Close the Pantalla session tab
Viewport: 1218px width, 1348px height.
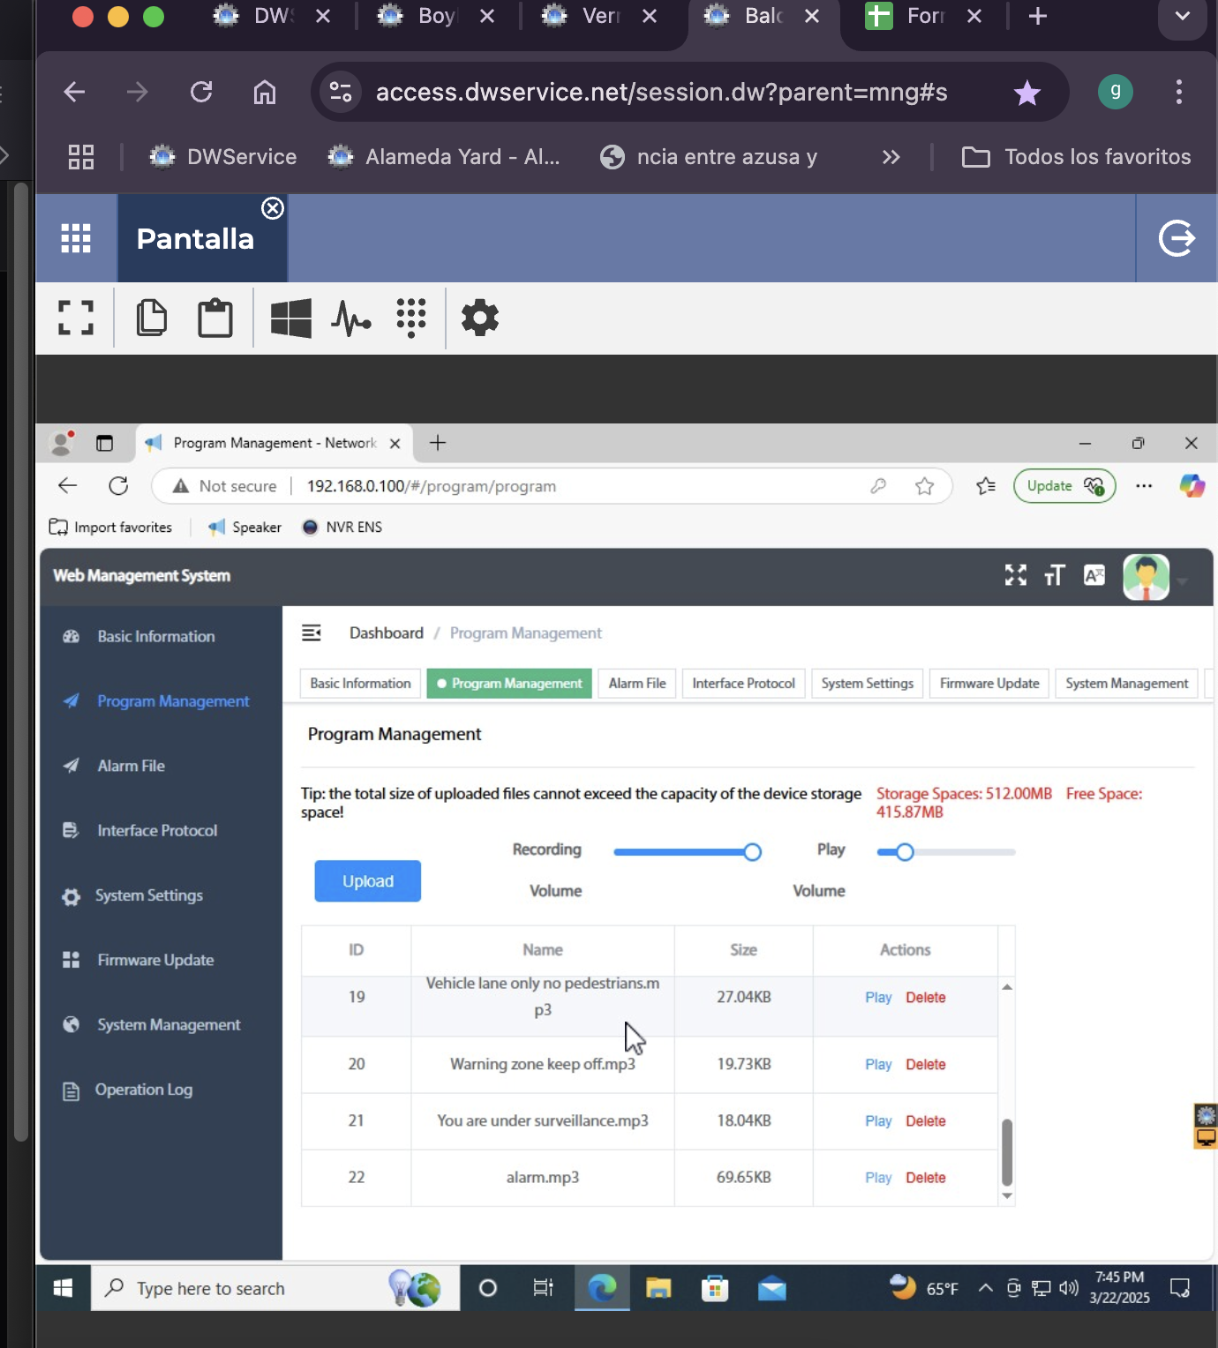(273, 208)
